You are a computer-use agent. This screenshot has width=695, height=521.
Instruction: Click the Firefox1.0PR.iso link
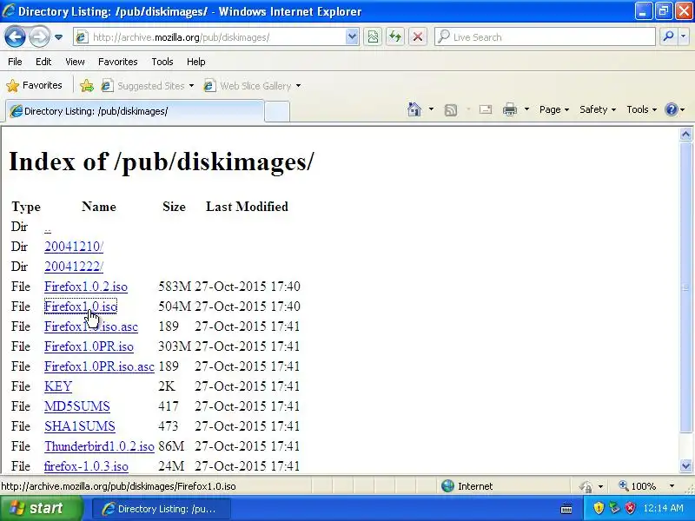89,346
